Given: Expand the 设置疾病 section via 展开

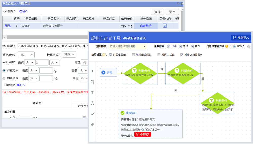Looking at the screenshot, I should pyautogui.click(x=21, y=85).
